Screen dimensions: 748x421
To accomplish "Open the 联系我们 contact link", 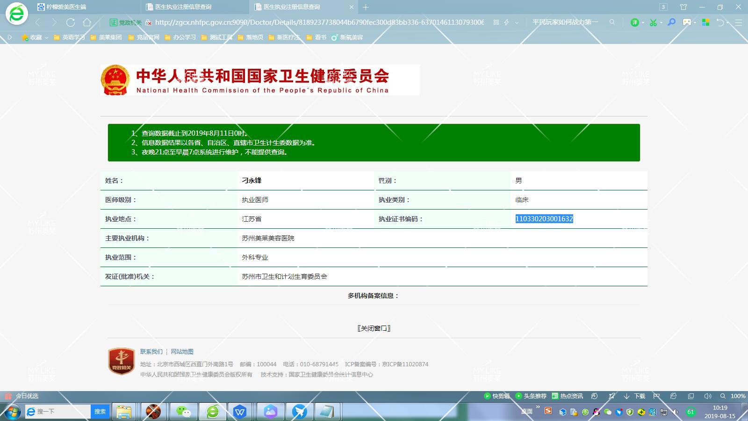I will pyautogui.click(x=151, y=352).
